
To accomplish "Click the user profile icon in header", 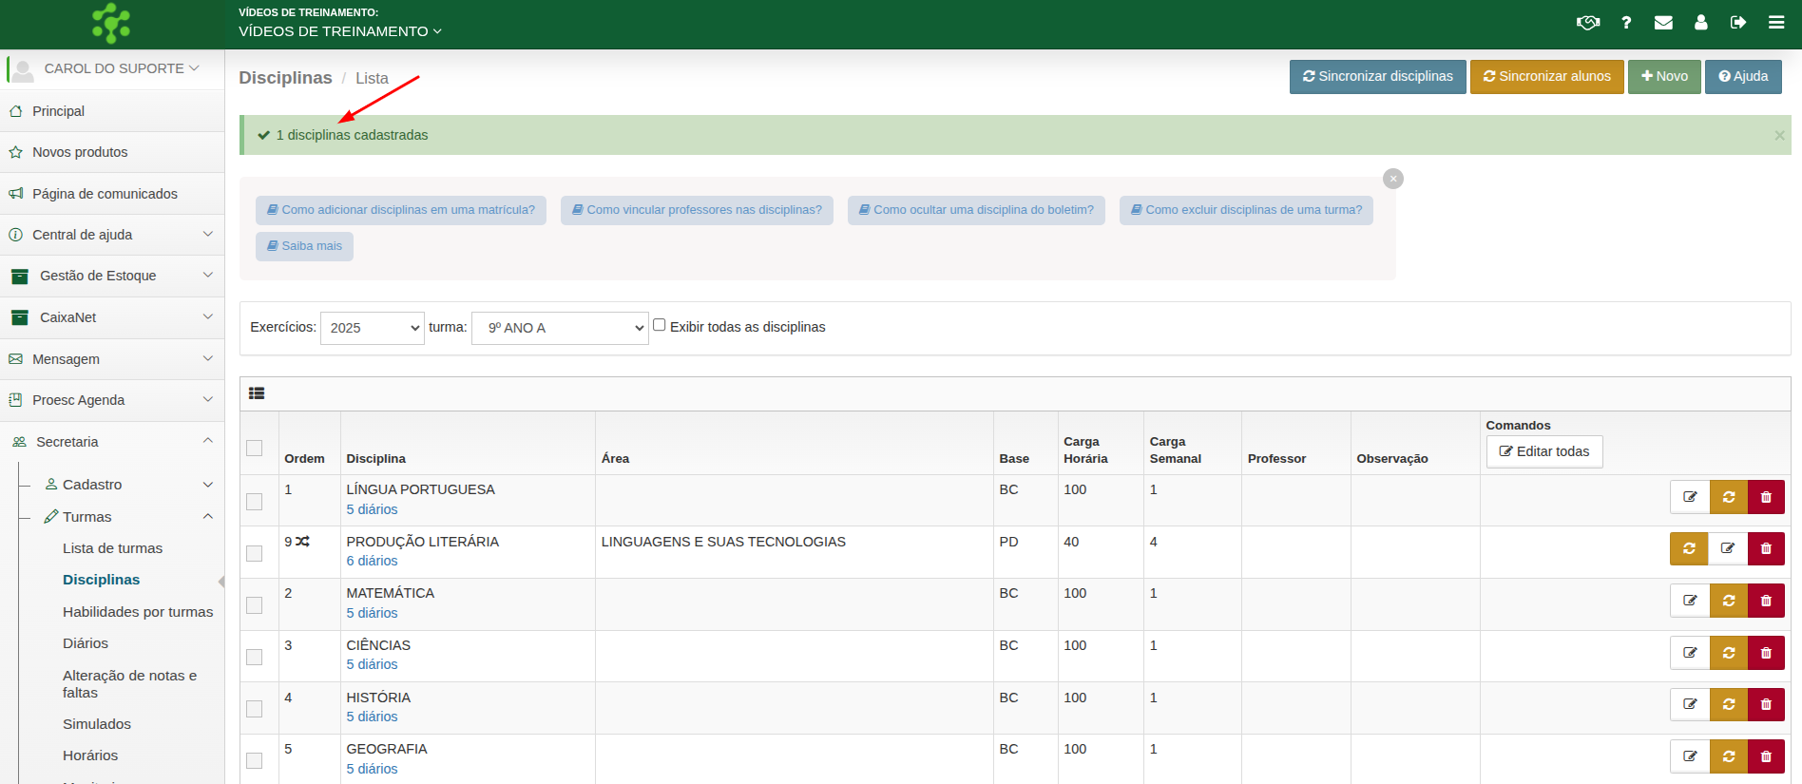I will (x=1700, y=23).
